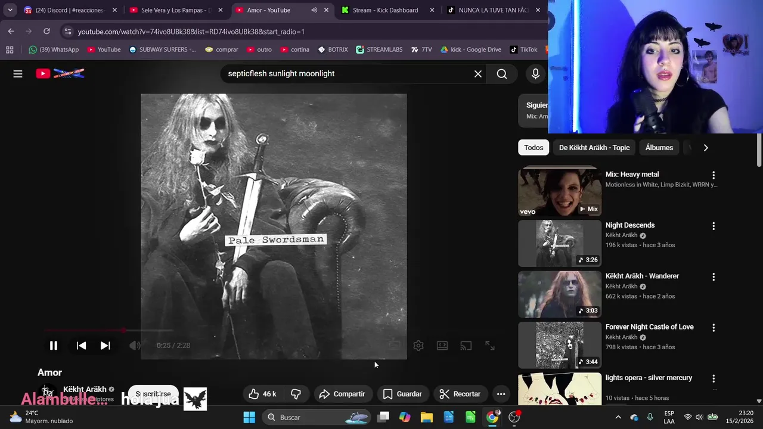Image resolution: width=763 pixels, height=429 pixels.
Task: Open options for Night Descends
Action: (714, 226)
